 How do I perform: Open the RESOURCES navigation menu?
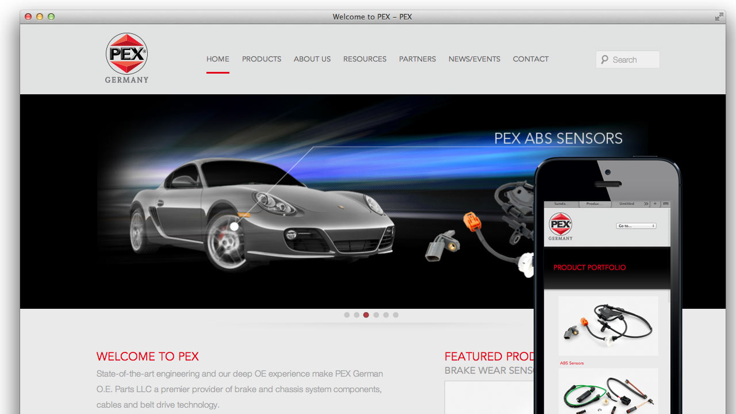pos(365,59)
